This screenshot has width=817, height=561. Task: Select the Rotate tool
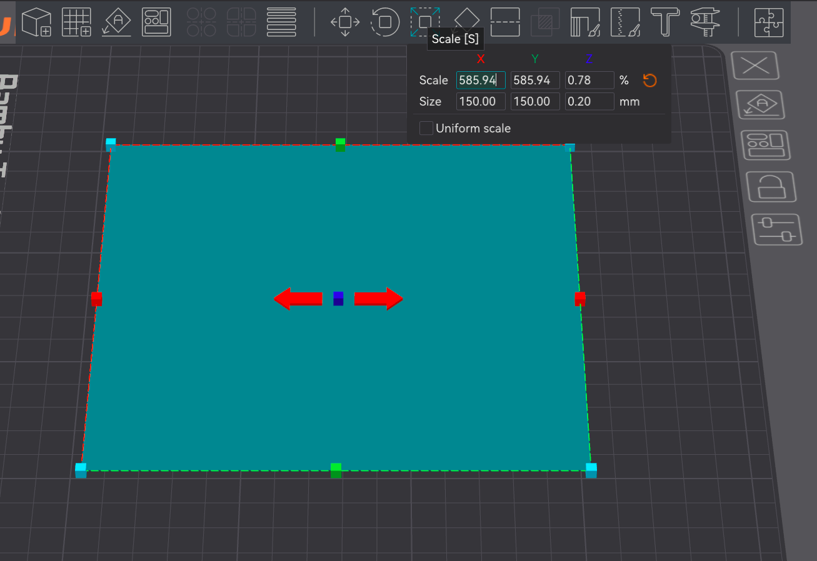[384, 22]
